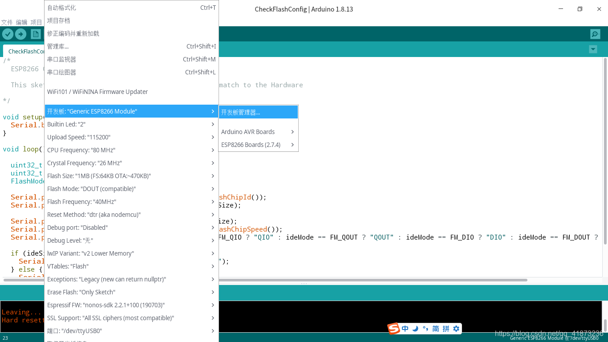The image size is (608, 342).
Task: Select 项目存档 menu entry
Action: click(x=132, y=20)
